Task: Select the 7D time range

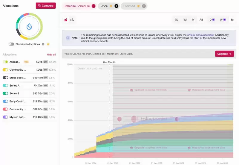Action: (x=177, y=20)
